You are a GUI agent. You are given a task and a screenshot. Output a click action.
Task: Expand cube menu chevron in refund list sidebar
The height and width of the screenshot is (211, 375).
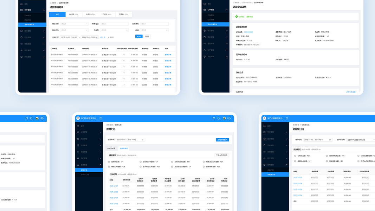(44, 31)
